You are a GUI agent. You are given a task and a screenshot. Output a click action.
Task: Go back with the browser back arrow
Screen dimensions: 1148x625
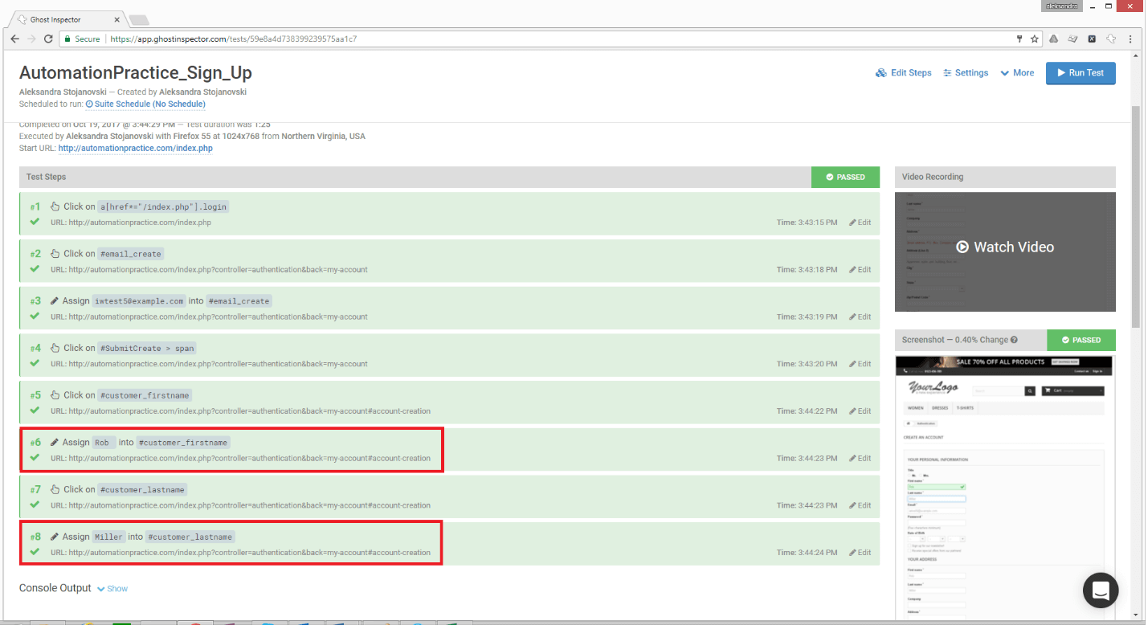click(x=14, y=39)
